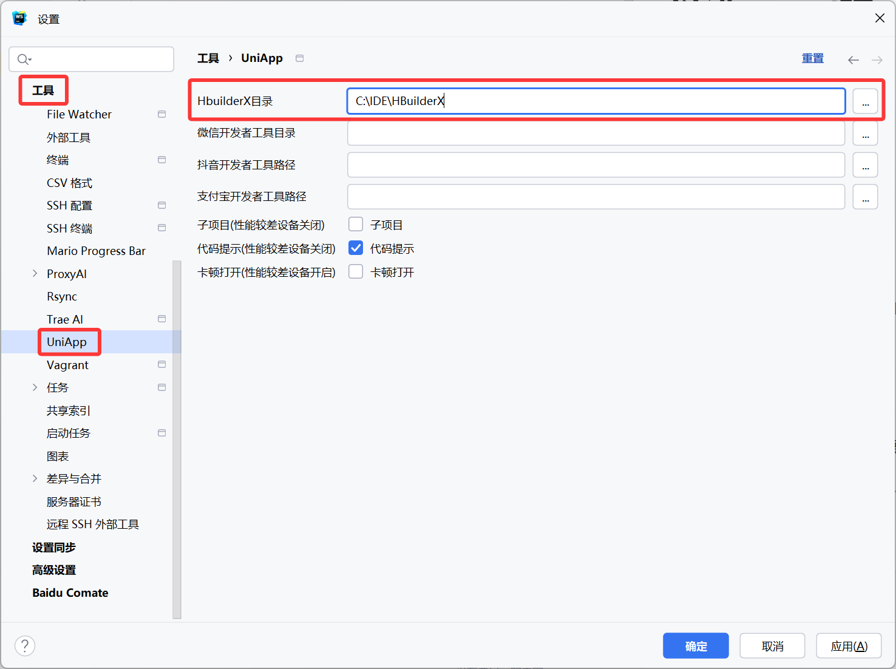The image size is (896, 669).
Task: Open SSH 终端 settings
Action: tap(69, 228)
